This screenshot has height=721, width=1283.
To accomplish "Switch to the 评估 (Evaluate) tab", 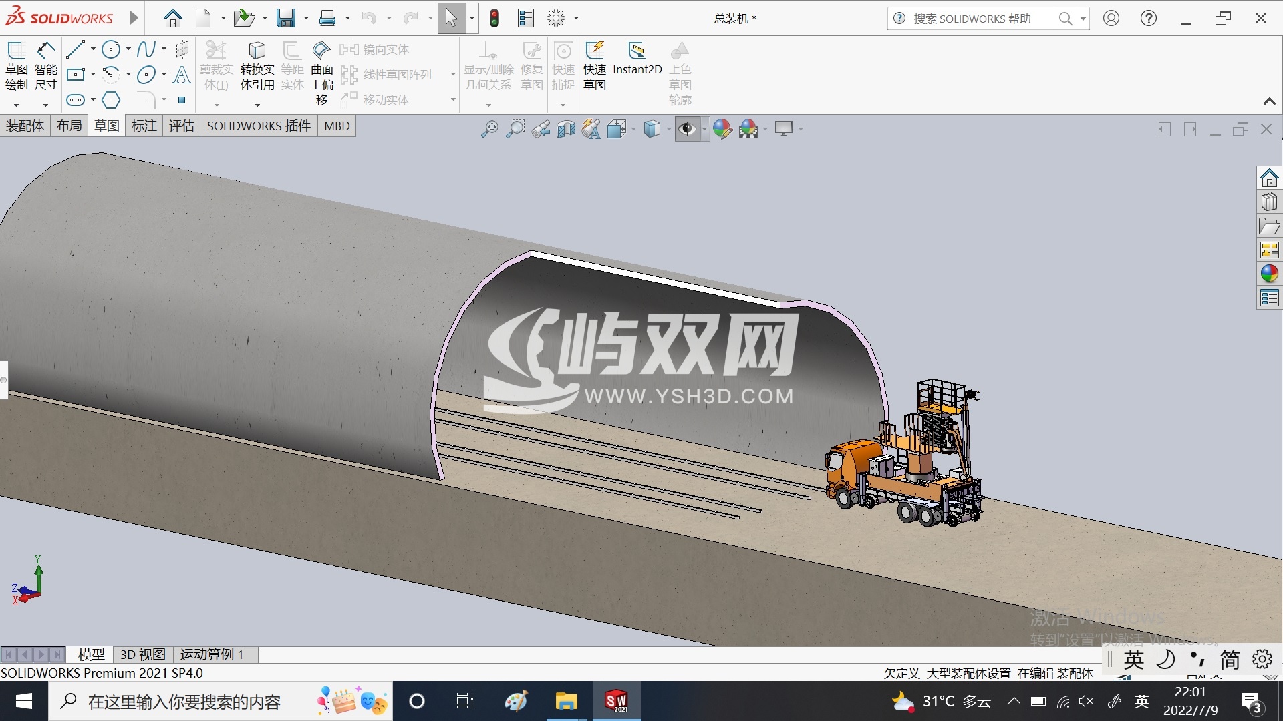I will tap(181, 126).
